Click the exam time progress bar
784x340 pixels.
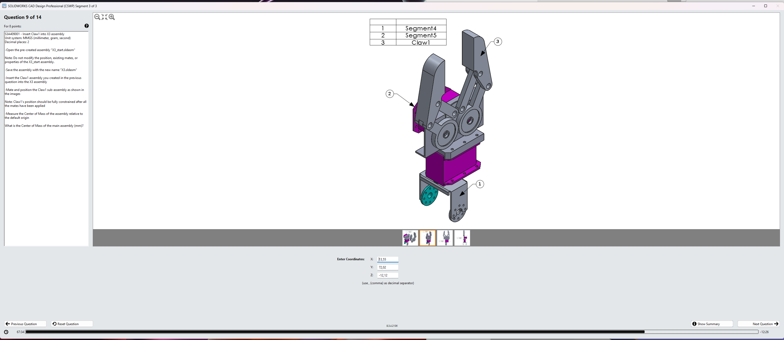[391, 332]
